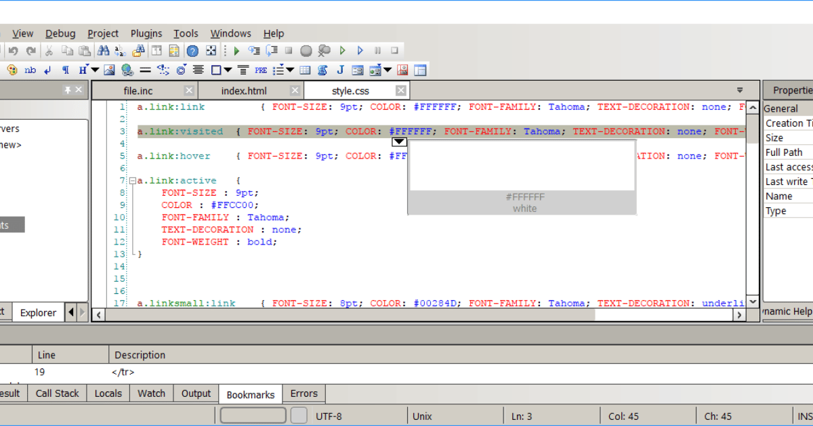Viewport: 813px width, 426px height.
Task: Open the Output tab
Action: [x=196, y=393]
